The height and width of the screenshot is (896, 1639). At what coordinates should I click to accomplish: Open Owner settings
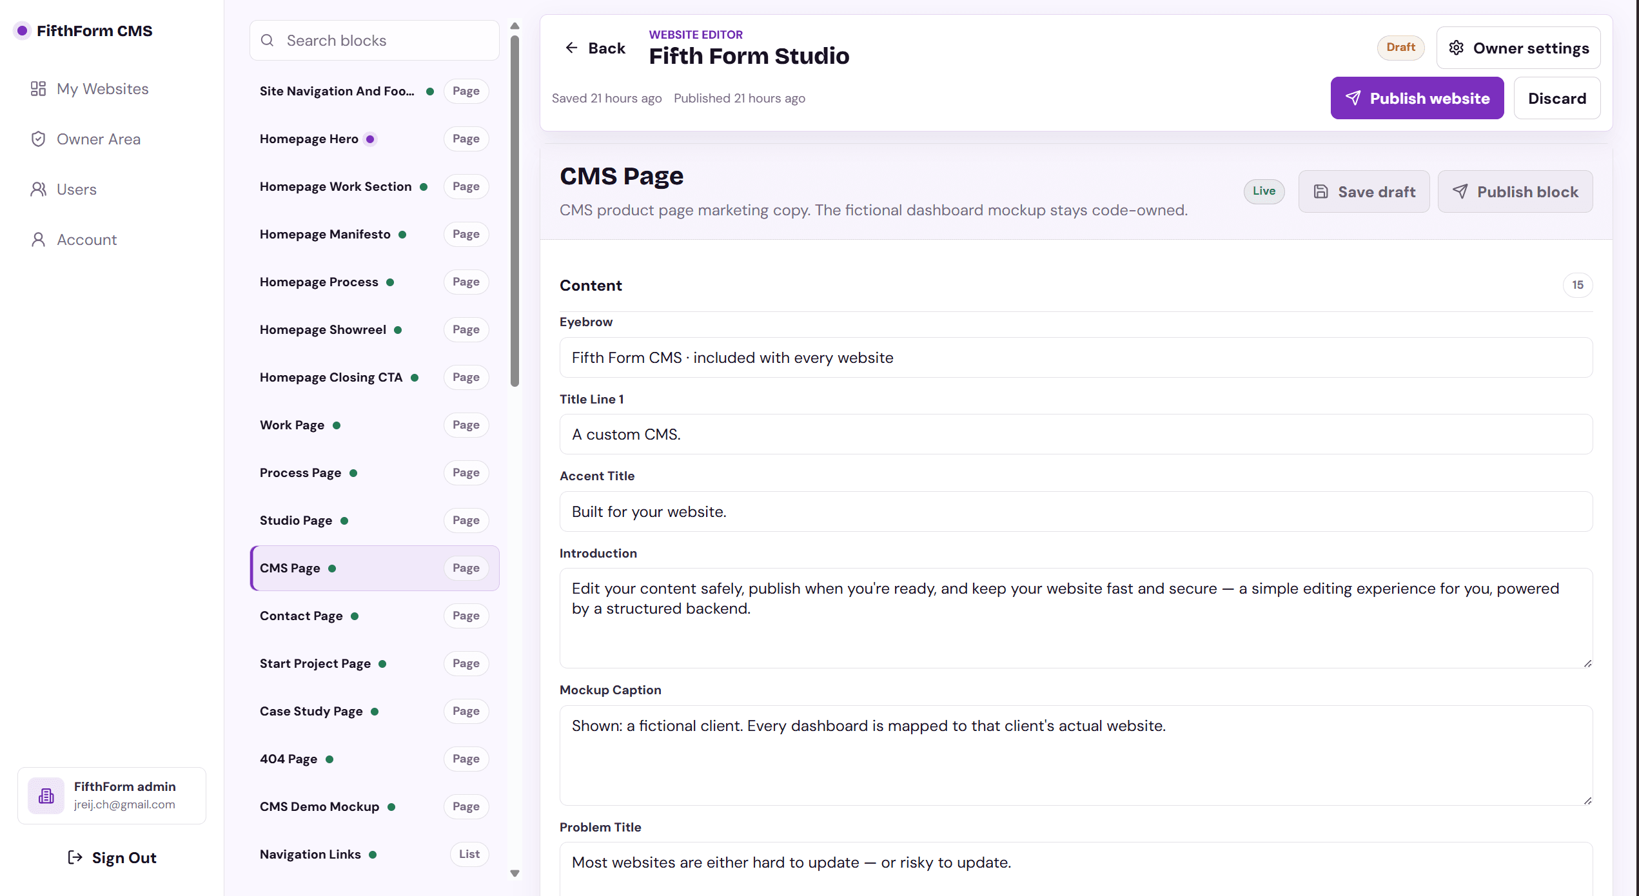coord(1518,48)
